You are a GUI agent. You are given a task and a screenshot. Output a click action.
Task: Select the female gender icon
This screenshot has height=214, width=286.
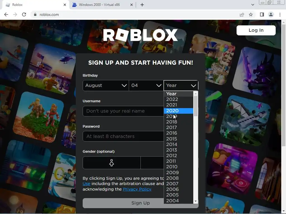tap(111, 163)
